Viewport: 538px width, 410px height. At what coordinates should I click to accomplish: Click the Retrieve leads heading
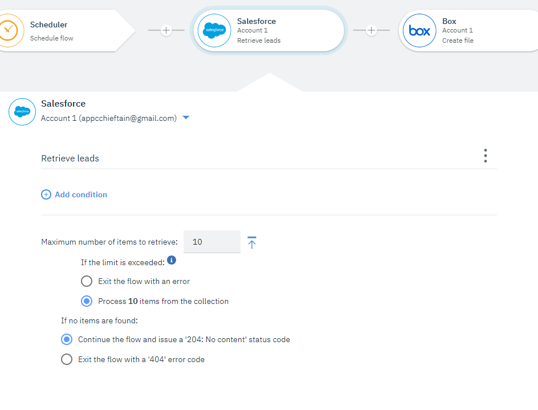pyautogui.click(x=70, y=159)
